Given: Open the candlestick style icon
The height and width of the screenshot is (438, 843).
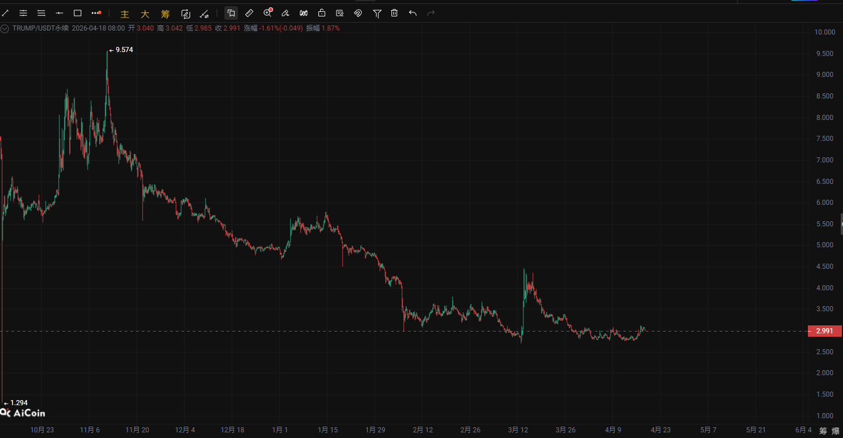Looking at the screenshot, I should pos(304,13).
